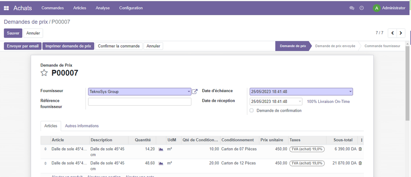Expand the Fournisseur dropdown
Image resolution: width=411 pixels, height=177 pixels.
(x=189, y=92)
